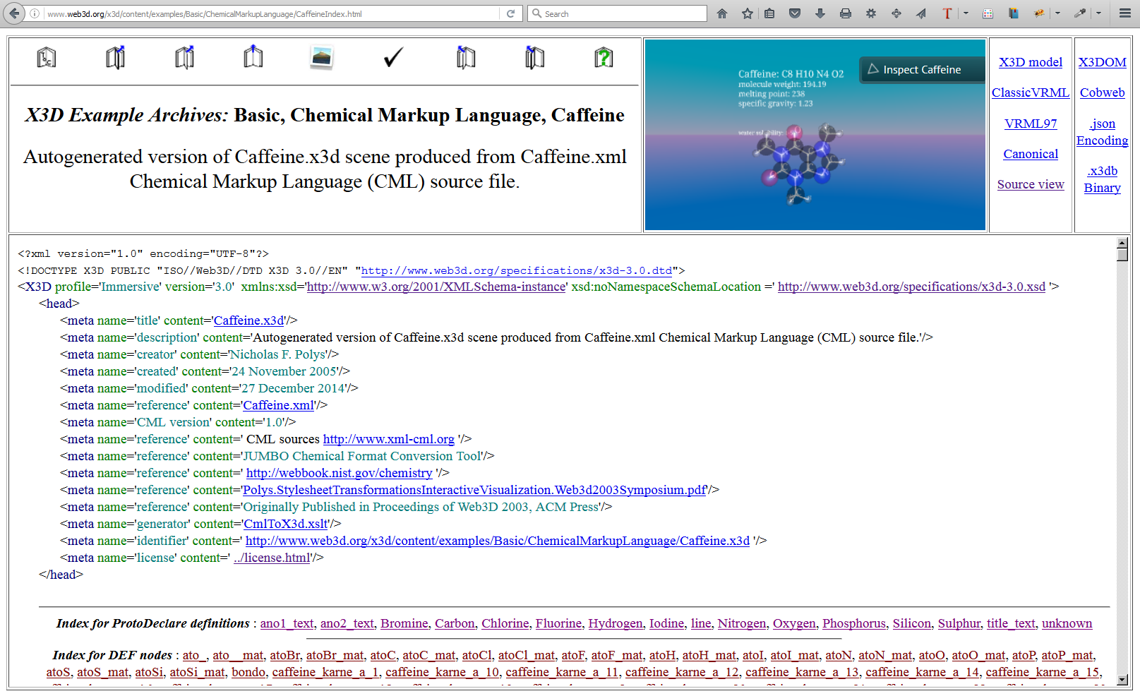The height and width of the screenshot is (696, 1140).
Task: Click the Firefox home icon
Action: tap(722, 13)
